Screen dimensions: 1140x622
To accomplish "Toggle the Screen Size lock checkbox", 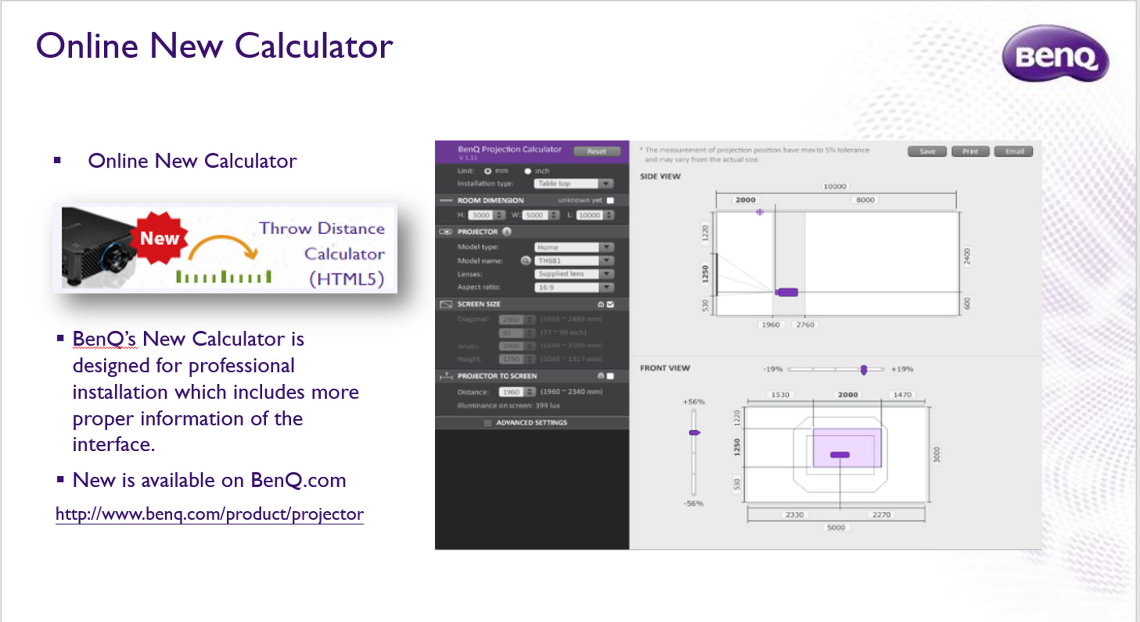I will [x=611, y=304].
